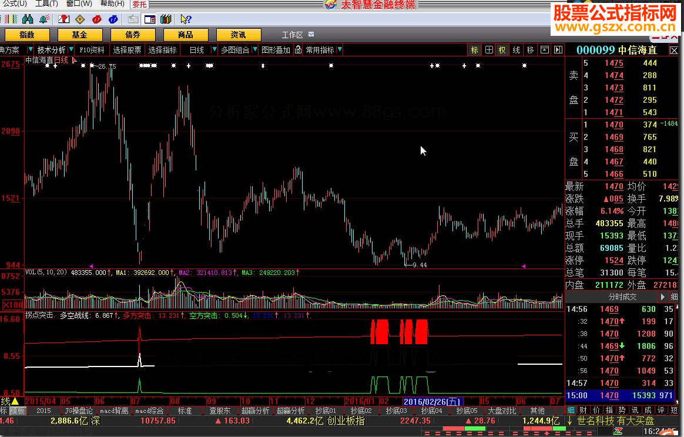Click the 资讯 yellow button
This screenshot has width=684, height=437.
click(x=238, y=35)
